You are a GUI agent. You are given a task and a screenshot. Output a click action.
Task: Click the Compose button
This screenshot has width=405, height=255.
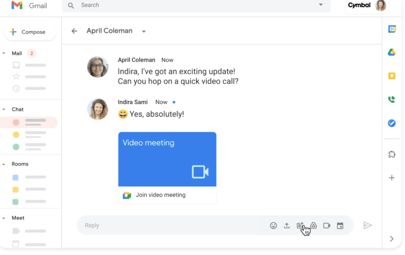(x=30, y=32)
